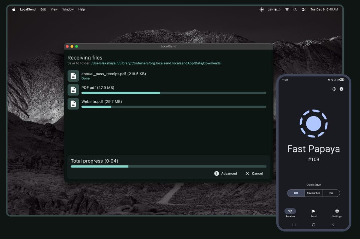Tap the Android recent apps button
Image resolution: width=360 pixels, height=239 pixels.
(x=294, y=225)
